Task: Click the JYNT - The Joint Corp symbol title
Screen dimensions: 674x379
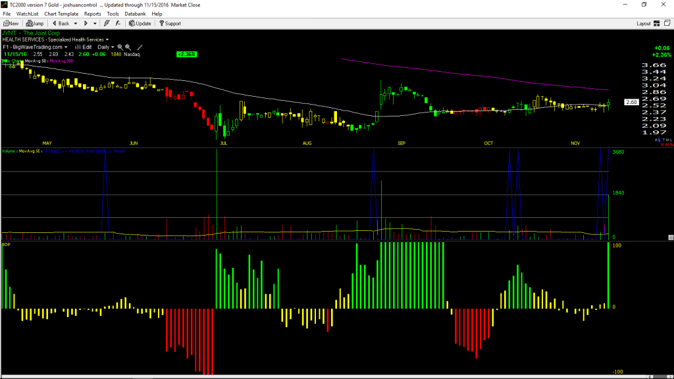Action: point(31,33)
